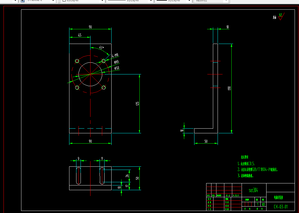Select the quantity value 1 in title block

tap(257, 204)
